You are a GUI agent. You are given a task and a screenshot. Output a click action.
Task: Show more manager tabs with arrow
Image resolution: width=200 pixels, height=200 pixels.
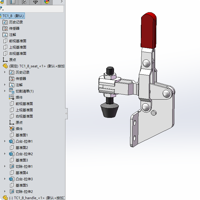(61, 1)
